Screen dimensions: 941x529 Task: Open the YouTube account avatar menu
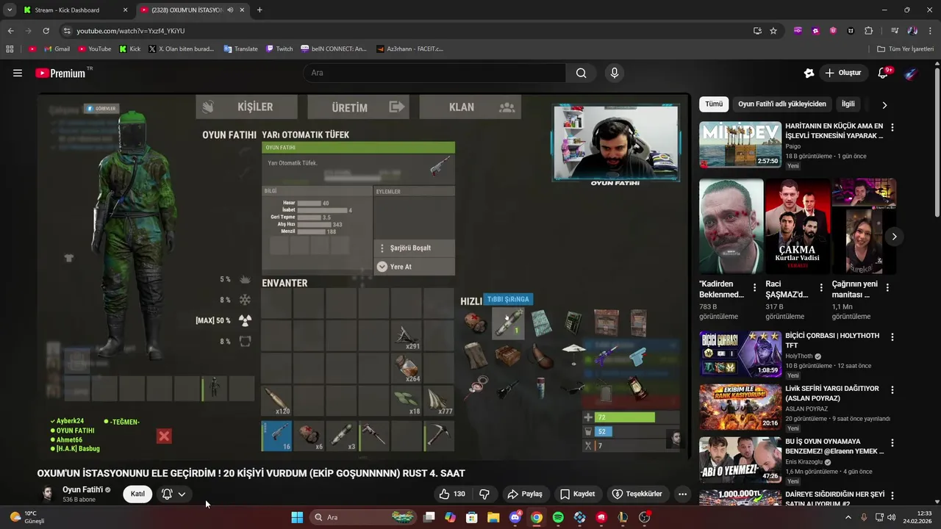(x=910, y=73)
